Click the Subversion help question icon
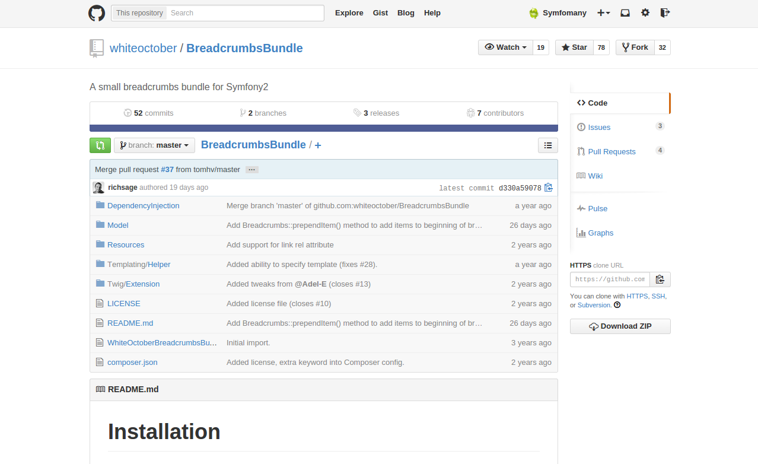Screen dimensions: 758x464 (x=617, y=305)
